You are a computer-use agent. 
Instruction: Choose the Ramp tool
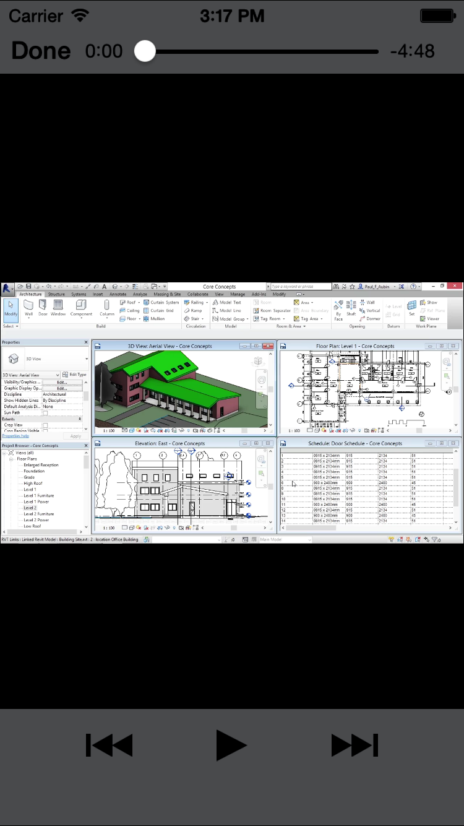(x=193, y=311)
